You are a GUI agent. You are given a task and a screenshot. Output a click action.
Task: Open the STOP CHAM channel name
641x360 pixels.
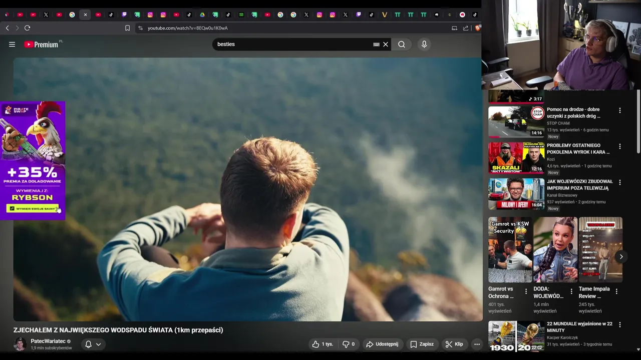pyautogui.click(x=558, y=123)
